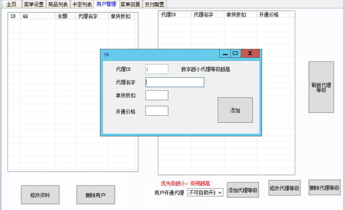Open the 菜单回复 tab

[x=131, y=4]
